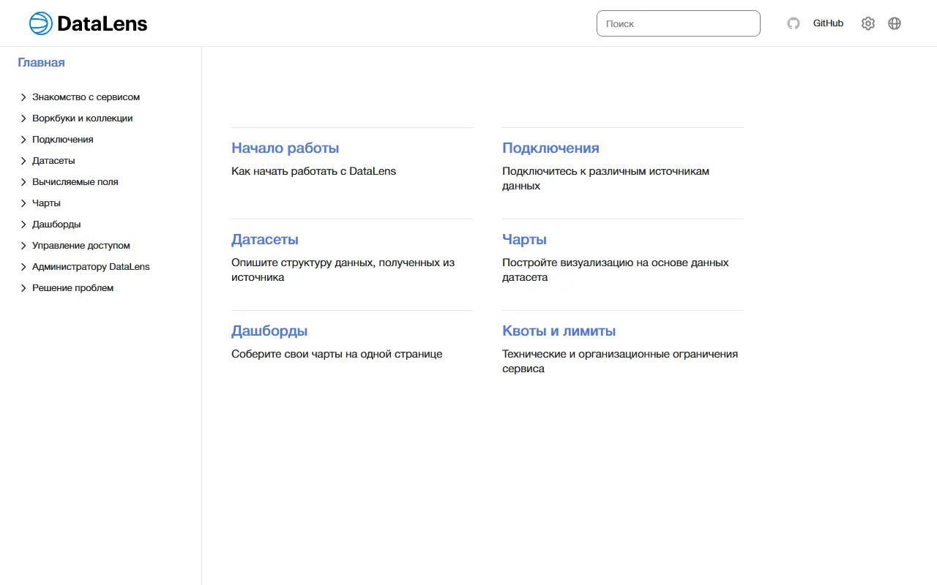This screenshot has width=937, height=585.
Task: Open Управление доступом sidebar item
Action: 81,246
